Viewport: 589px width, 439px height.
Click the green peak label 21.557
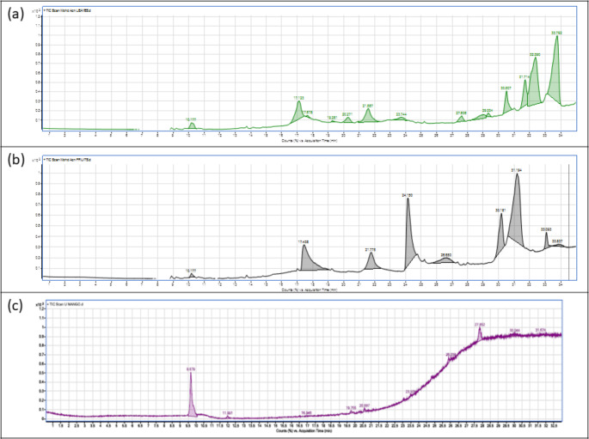pyautogui.click(x=368, y=106)
